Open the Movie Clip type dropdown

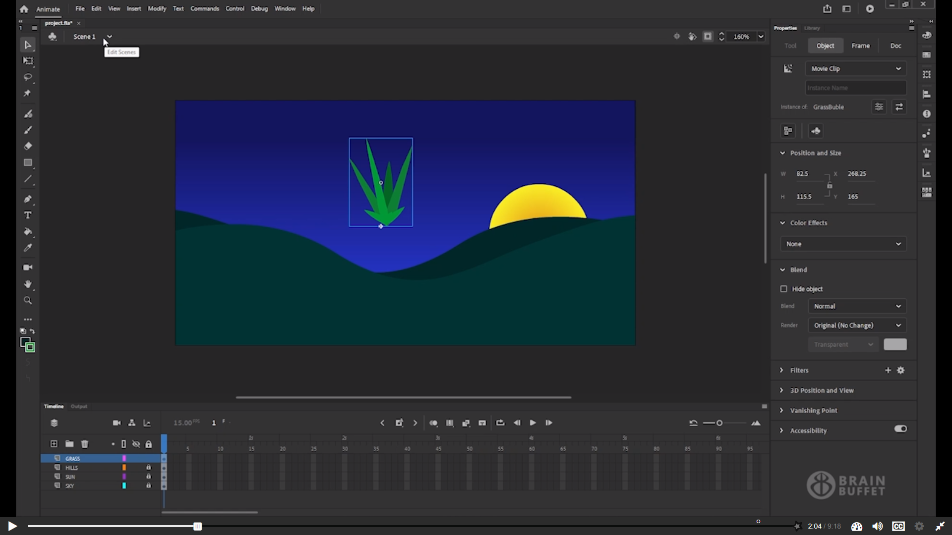[x=855, y=69]
